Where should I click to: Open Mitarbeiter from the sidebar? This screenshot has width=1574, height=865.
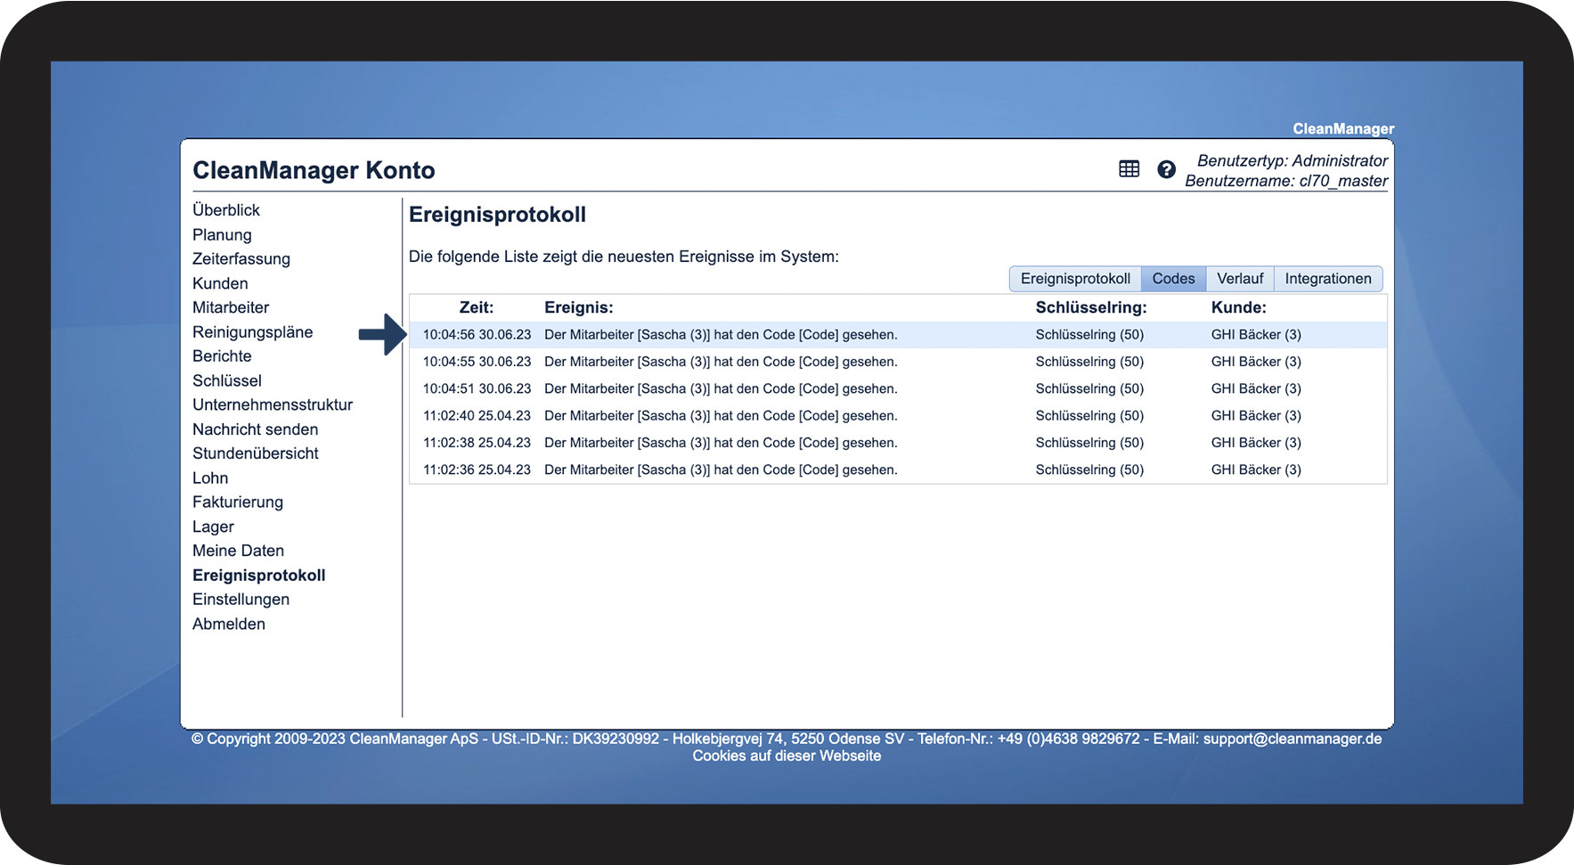point(231,307)
